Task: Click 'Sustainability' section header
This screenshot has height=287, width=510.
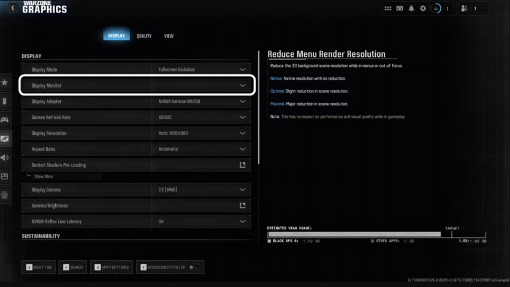Action: 40,236
